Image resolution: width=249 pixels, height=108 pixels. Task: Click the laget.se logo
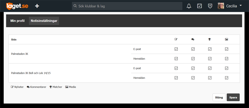(x=17, y=6)
